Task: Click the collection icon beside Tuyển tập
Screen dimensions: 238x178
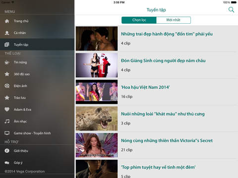Action: [7, 44]
